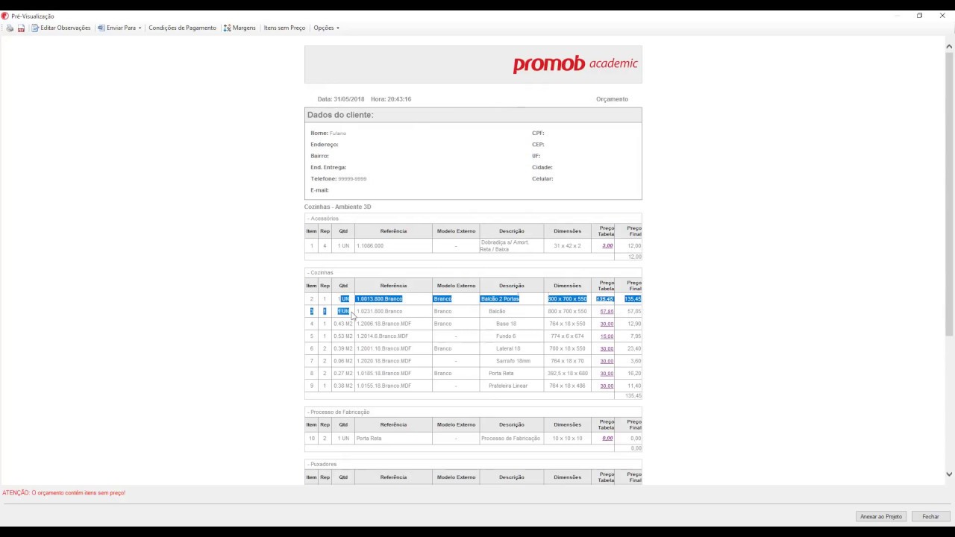Open the price link 30,00 for Porta Reta
This screenshot has height=537, width=955.
(x=607, y=374)
